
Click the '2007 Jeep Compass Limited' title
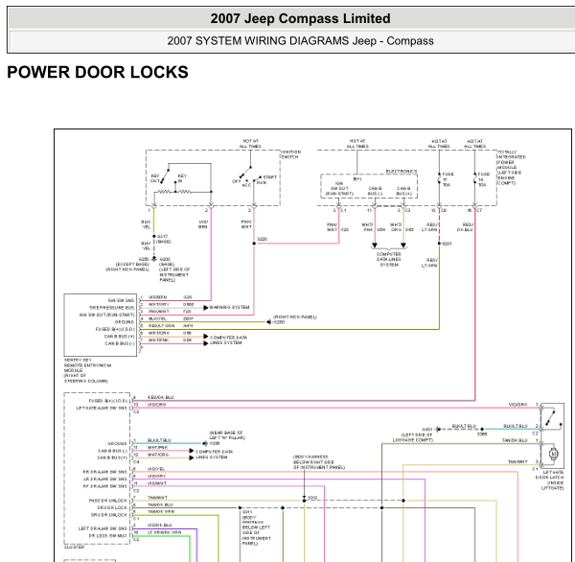(x=300, y=18)
